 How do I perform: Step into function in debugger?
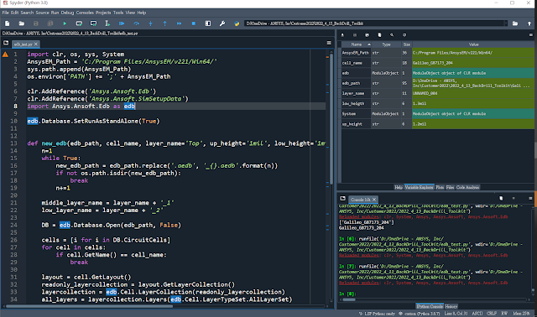151,23
